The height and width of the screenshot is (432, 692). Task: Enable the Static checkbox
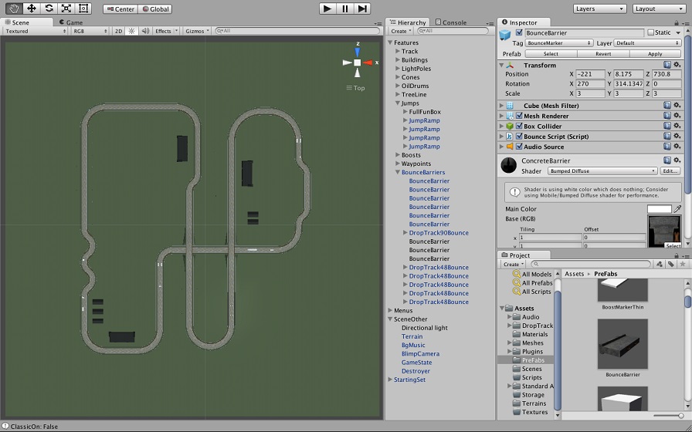650,32
